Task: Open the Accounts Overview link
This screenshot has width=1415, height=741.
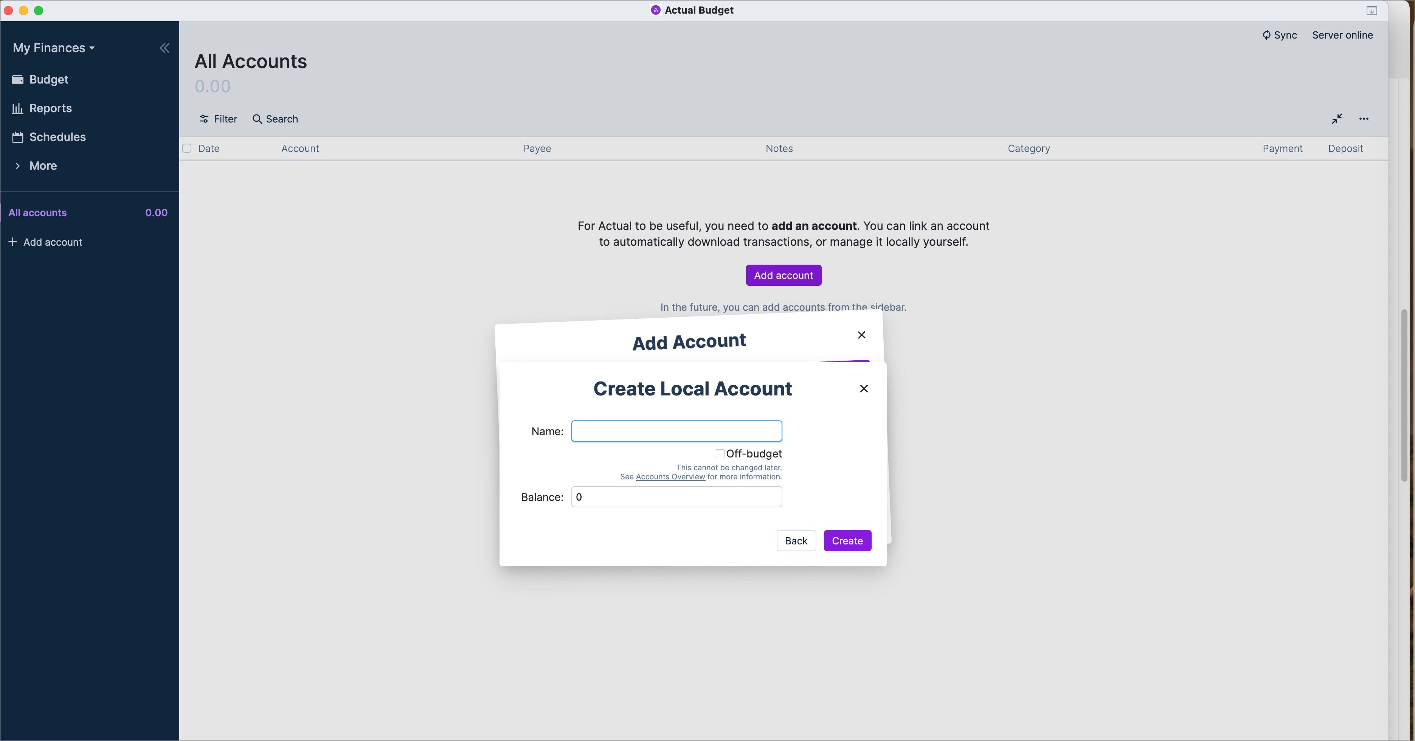Action: click(x=670, y=477)
